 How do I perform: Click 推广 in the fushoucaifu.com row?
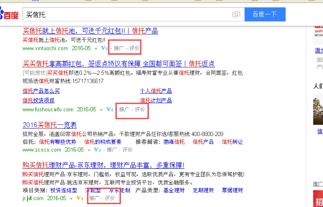(x=124, y=110)
